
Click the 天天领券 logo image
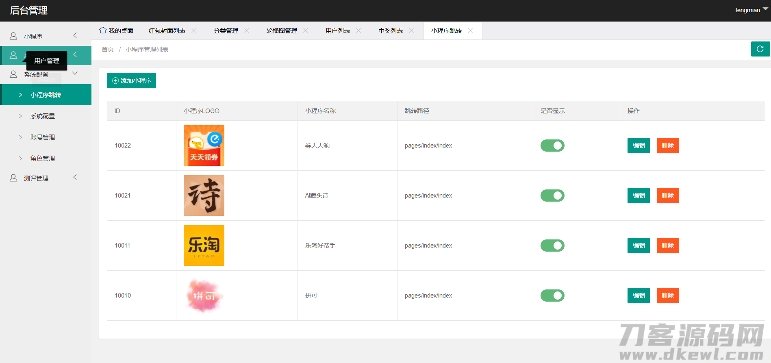[x=204, y=146]
